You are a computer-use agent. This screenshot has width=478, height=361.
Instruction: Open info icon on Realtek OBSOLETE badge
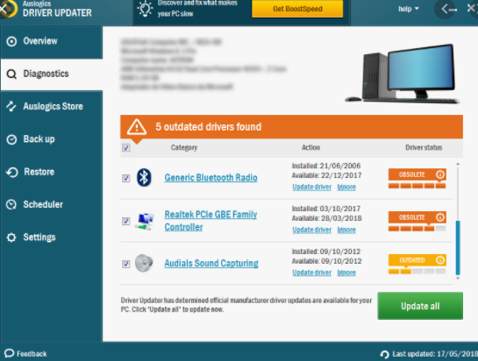(x=440, y=217)
